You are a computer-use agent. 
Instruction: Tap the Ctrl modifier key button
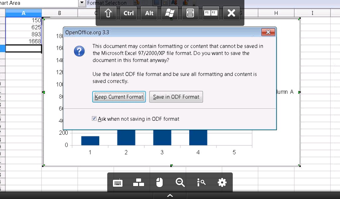128,13
